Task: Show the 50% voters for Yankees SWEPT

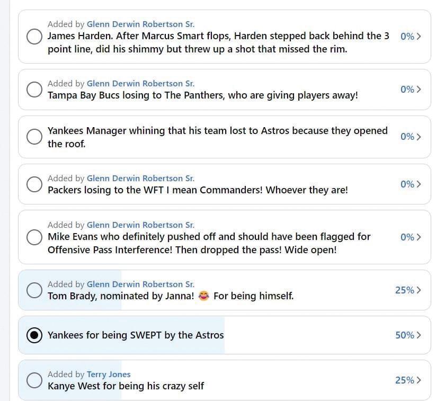Action: pos(408,335)
